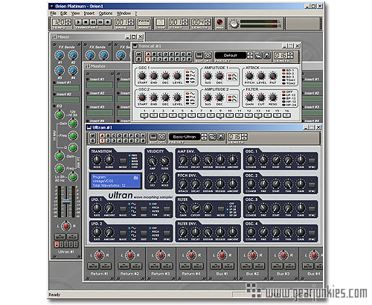
Task: Toggle Tomcat step button 1
Action: click(144, 115)
